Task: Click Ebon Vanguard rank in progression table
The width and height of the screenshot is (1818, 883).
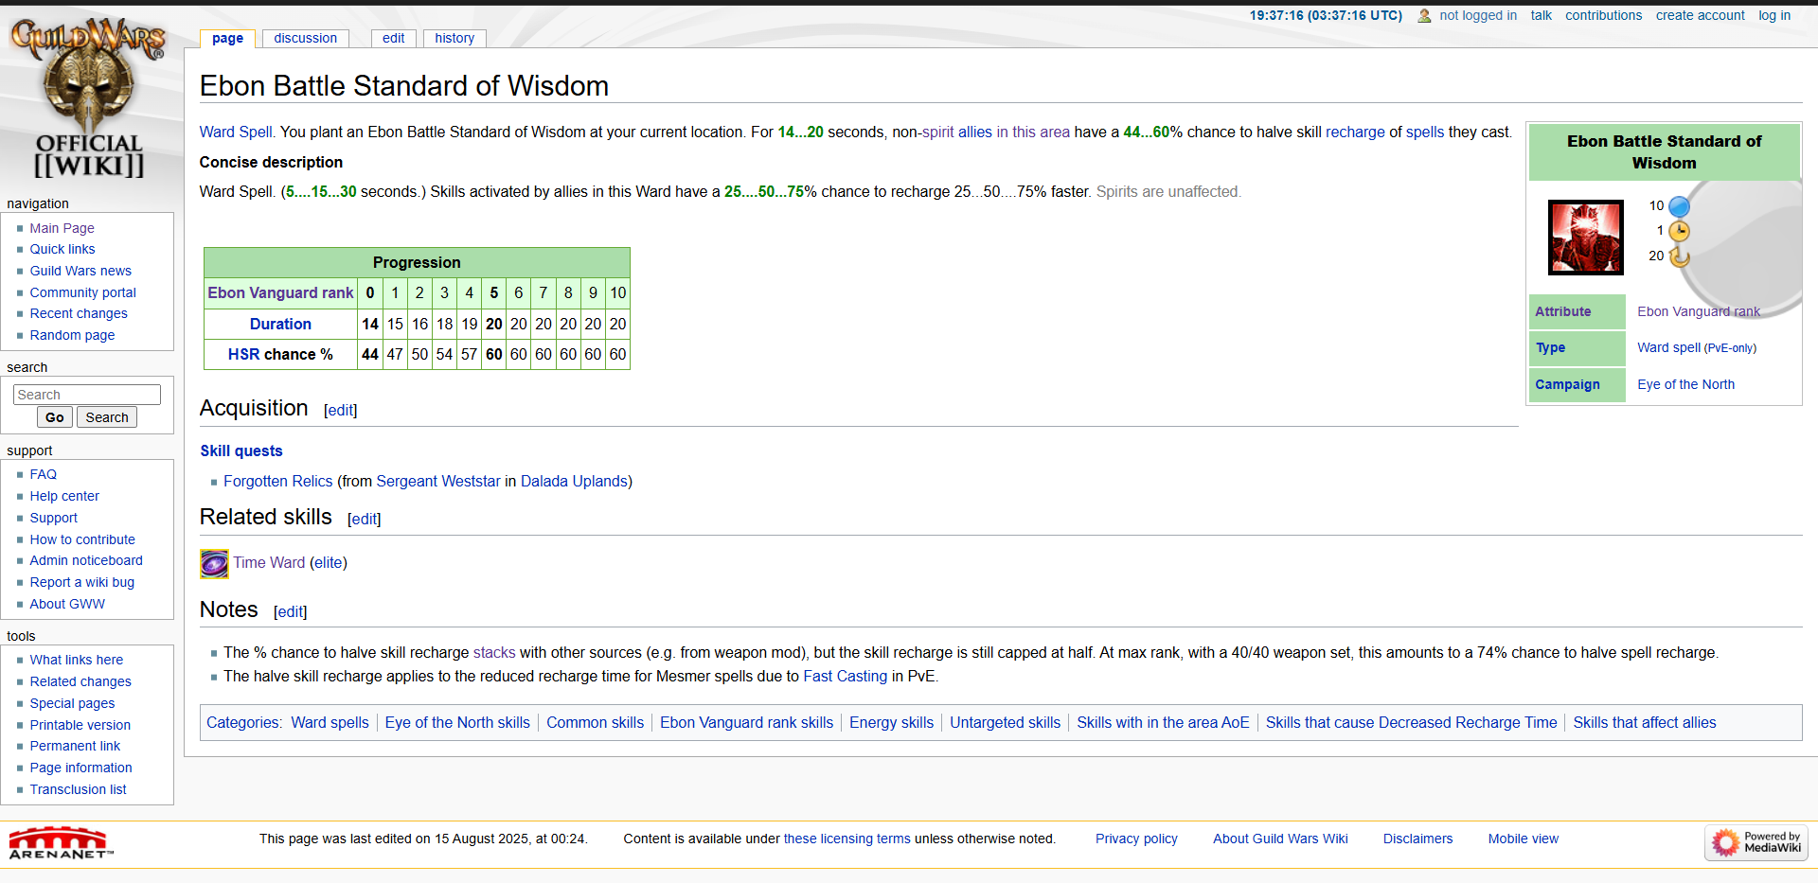Action: 280,293
